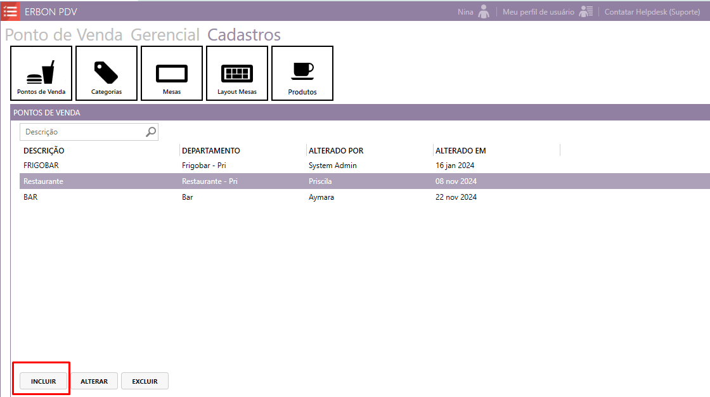
Task: Click Contatar Helpdesk (Suporte)
Action: (652, 12)
